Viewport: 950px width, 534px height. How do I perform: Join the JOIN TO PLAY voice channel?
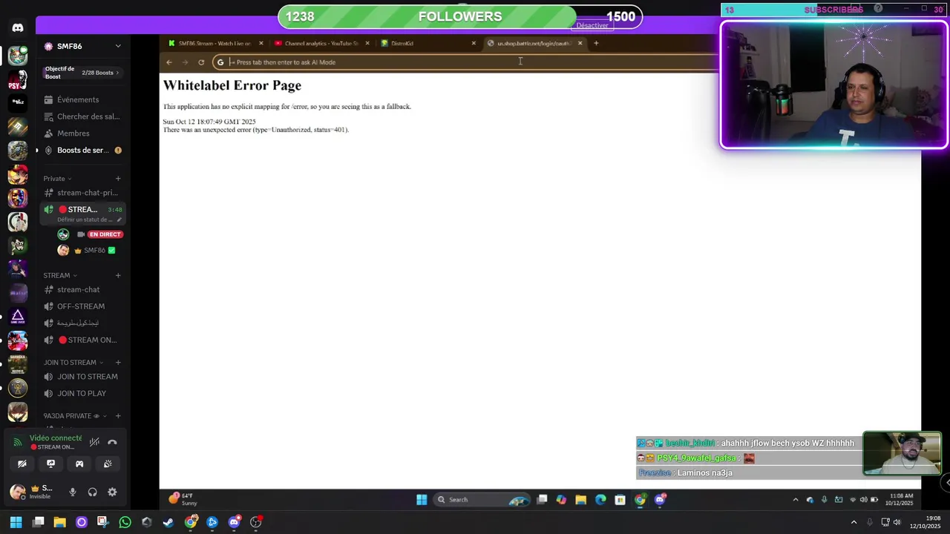[82, 394]
